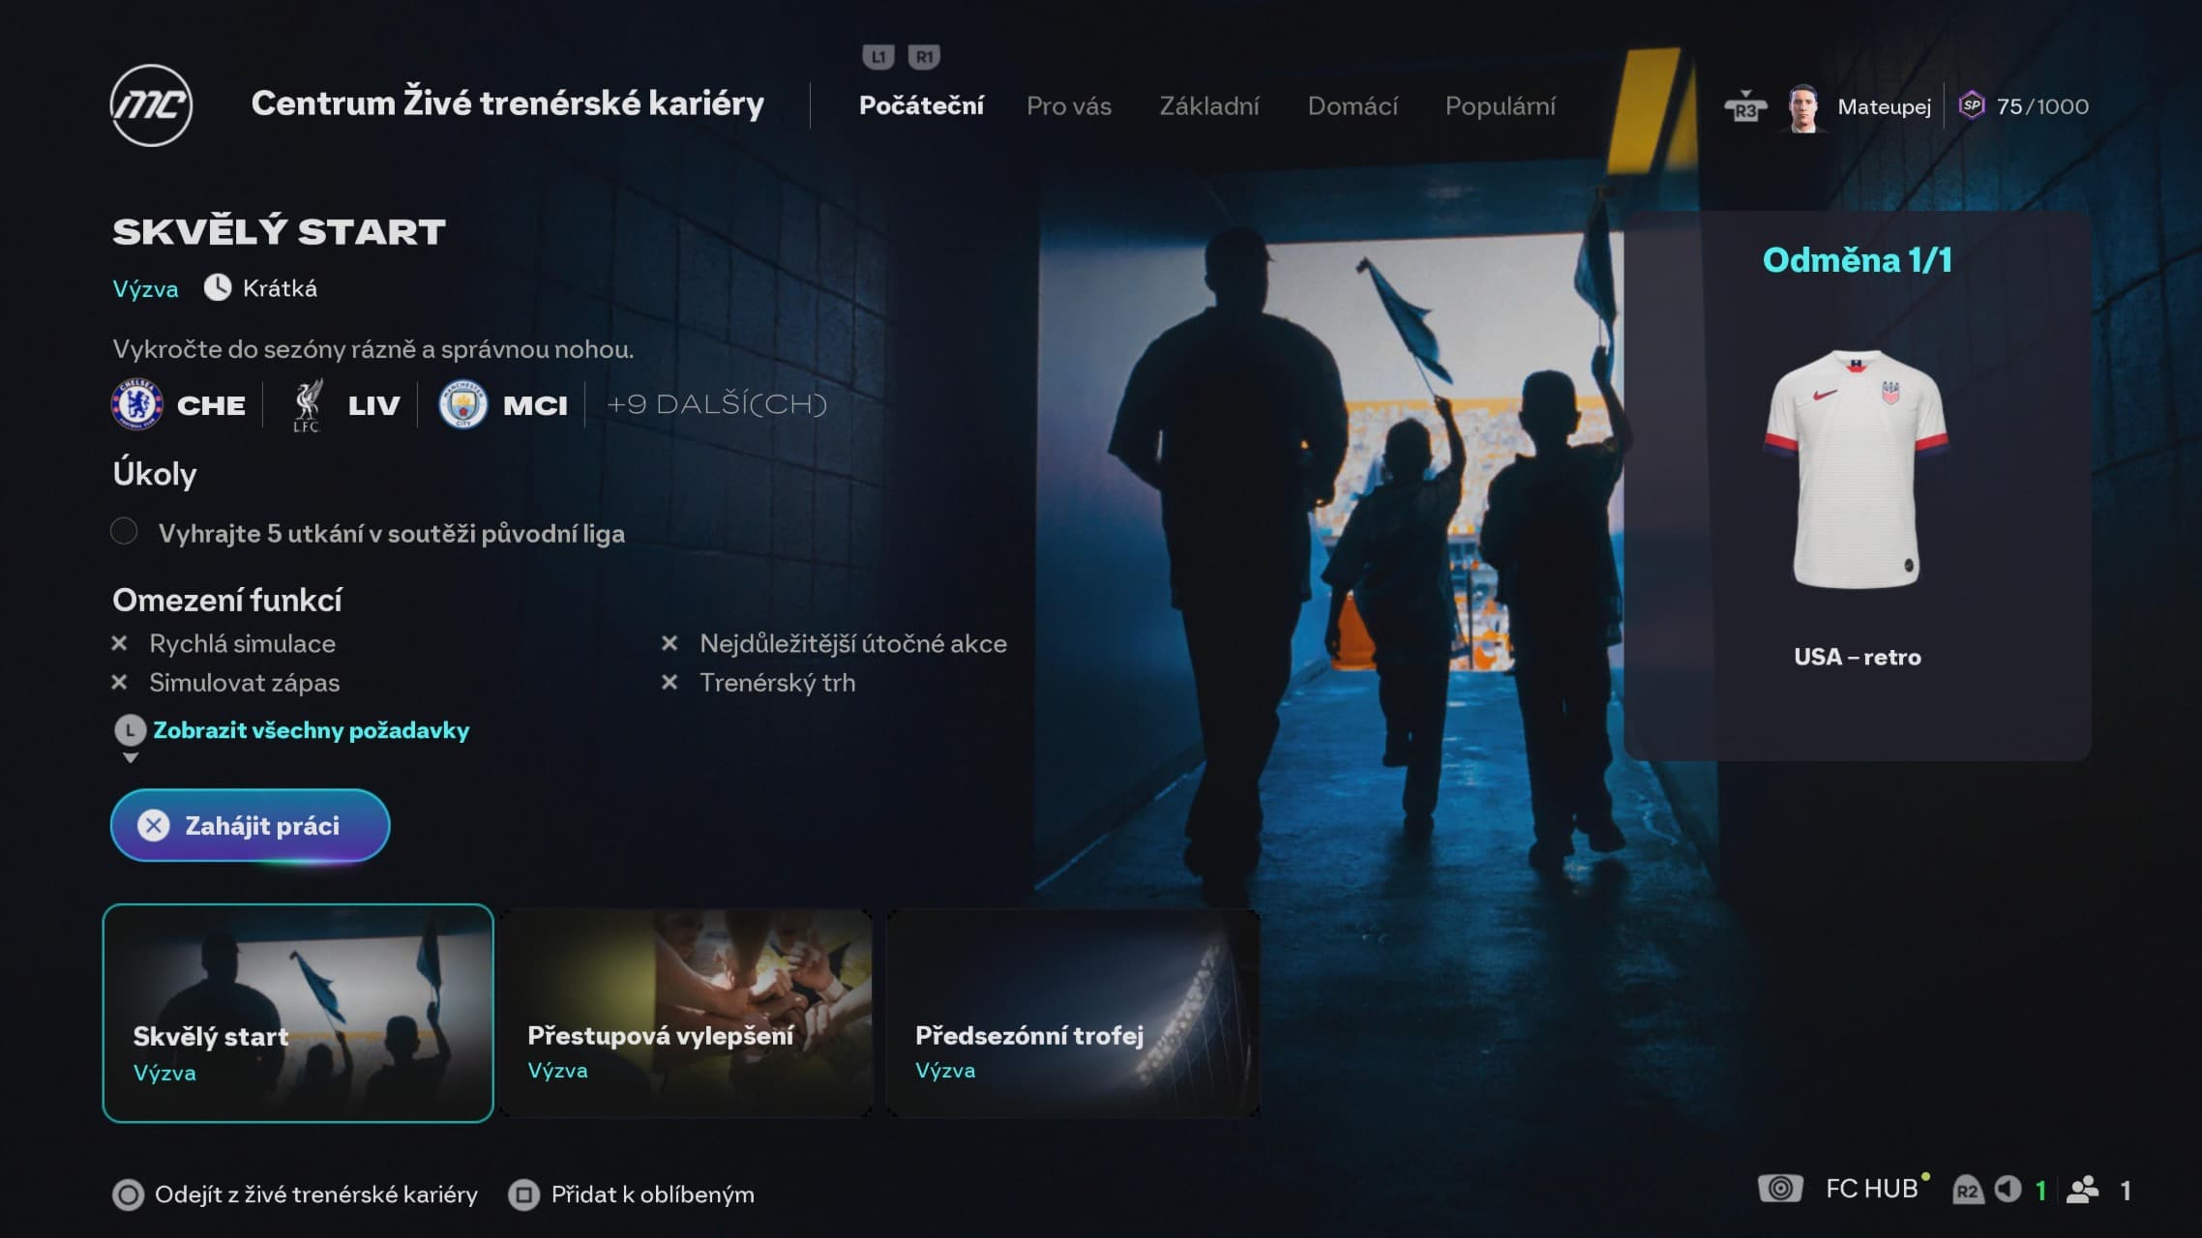The height and width of the screenshot is (1238, 2202).
Task: Select the Přestupová vylepšení challenge card
Action: pos(686,1013)
